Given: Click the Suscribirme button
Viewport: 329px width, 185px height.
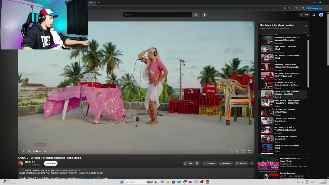Looking at the screenshot, I should pos(51,163).
